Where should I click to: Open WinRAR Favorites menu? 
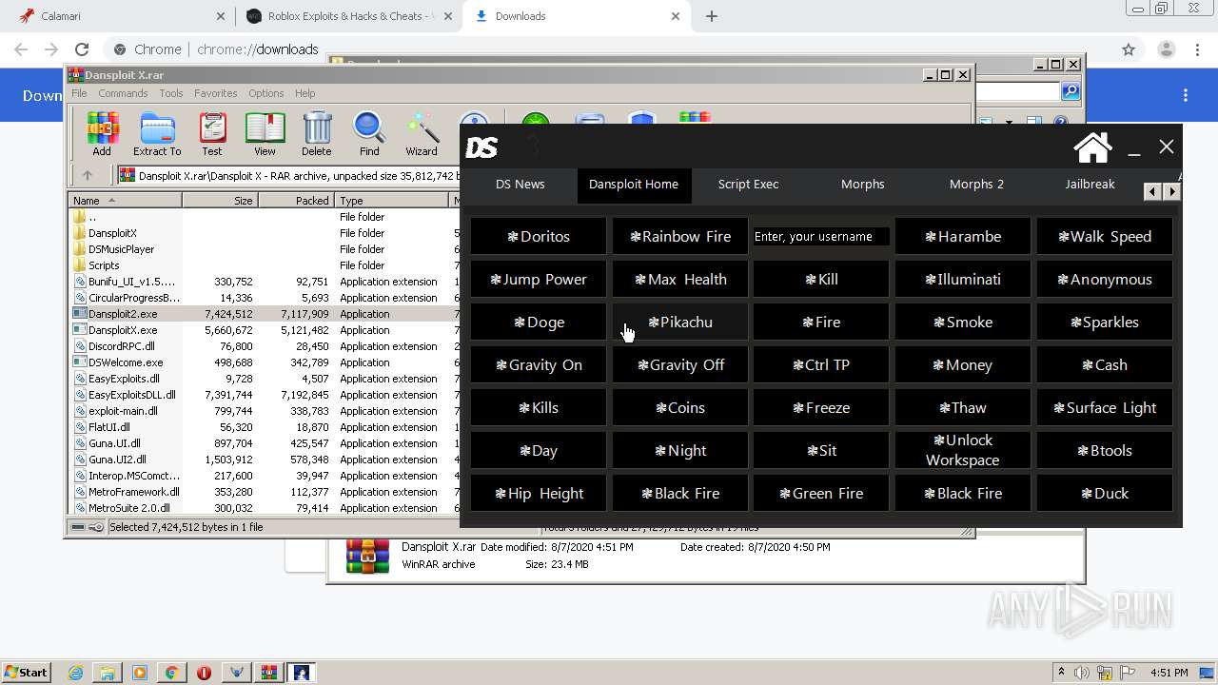tap(216, 93)
